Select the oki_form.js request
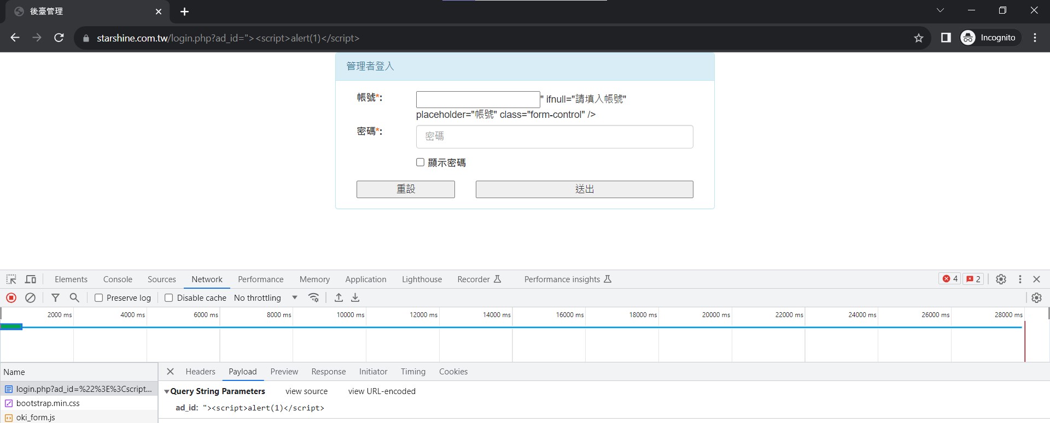Viewport: 1050px width, 423px height. (79, 417)
